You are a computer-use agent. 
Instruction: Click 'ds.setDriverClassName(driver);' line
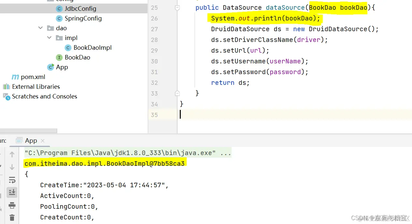269,40
